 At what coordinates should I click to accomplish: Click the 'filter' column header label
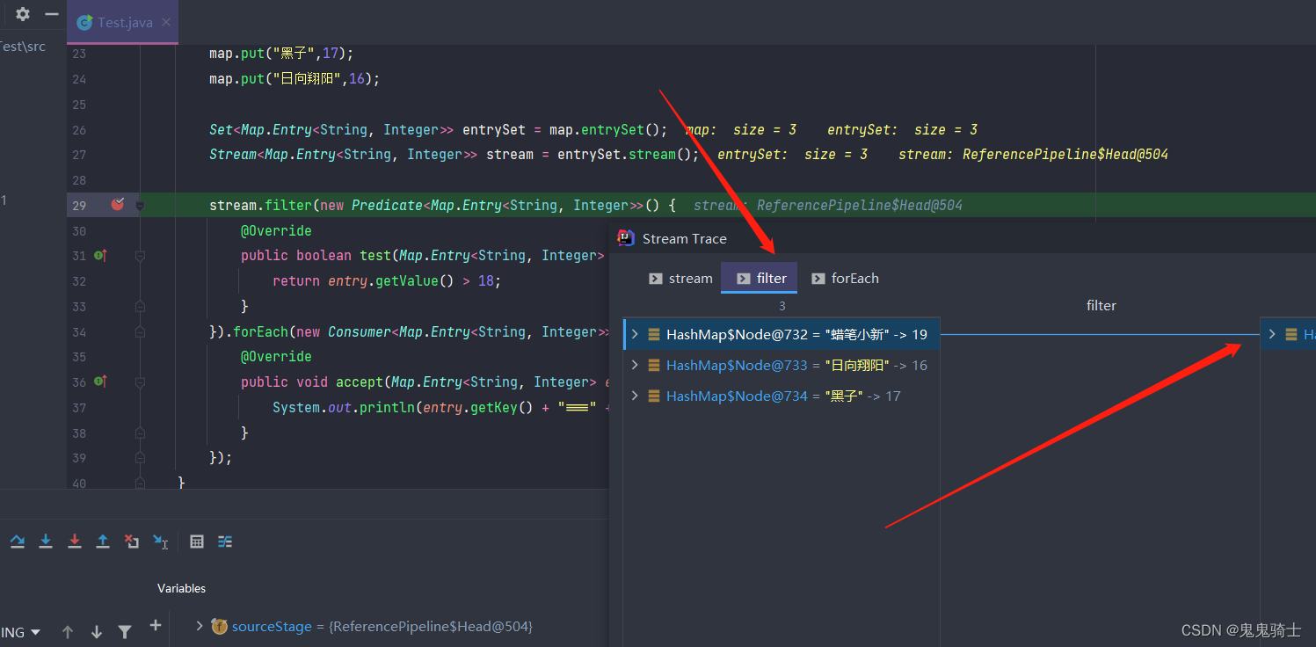pos(1101,305)
